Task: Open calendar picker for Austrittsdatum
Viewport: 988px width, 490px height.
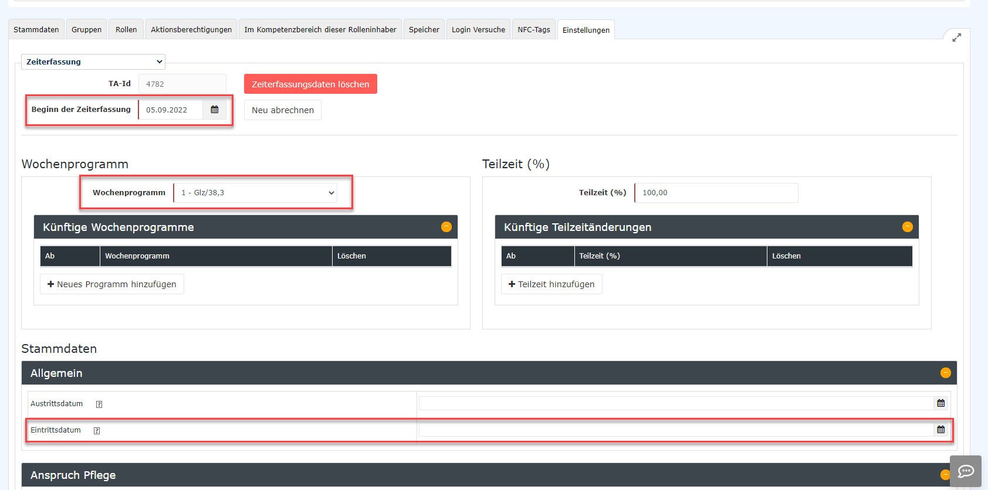Action: tap(941, 403)
